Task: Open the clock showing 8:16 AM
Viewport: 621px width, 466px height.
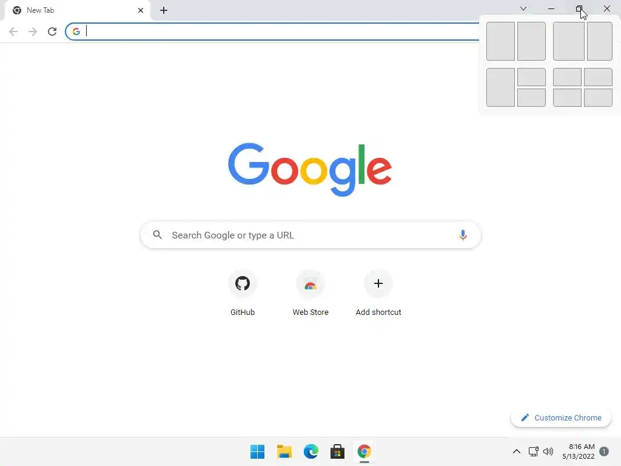Action: (578, 451)
